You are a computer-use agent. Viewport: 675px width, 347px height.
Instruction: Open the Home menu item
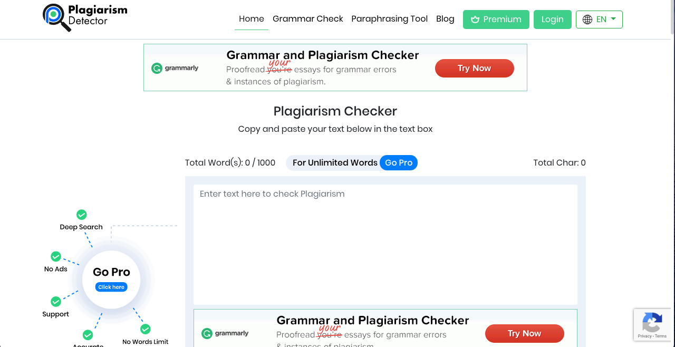pyautogui.click(x=251, y=19)
